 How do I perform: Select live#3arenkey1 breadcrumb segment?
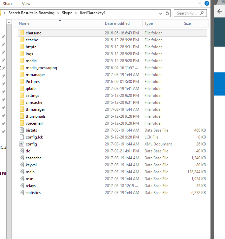tap(92, 13)
